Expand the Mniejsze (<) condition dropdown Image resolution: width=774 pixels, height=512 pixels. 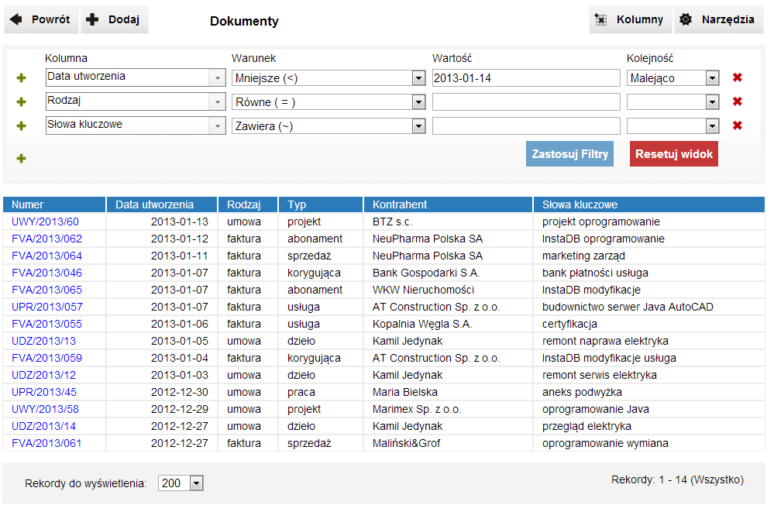[x=418, y=78]
